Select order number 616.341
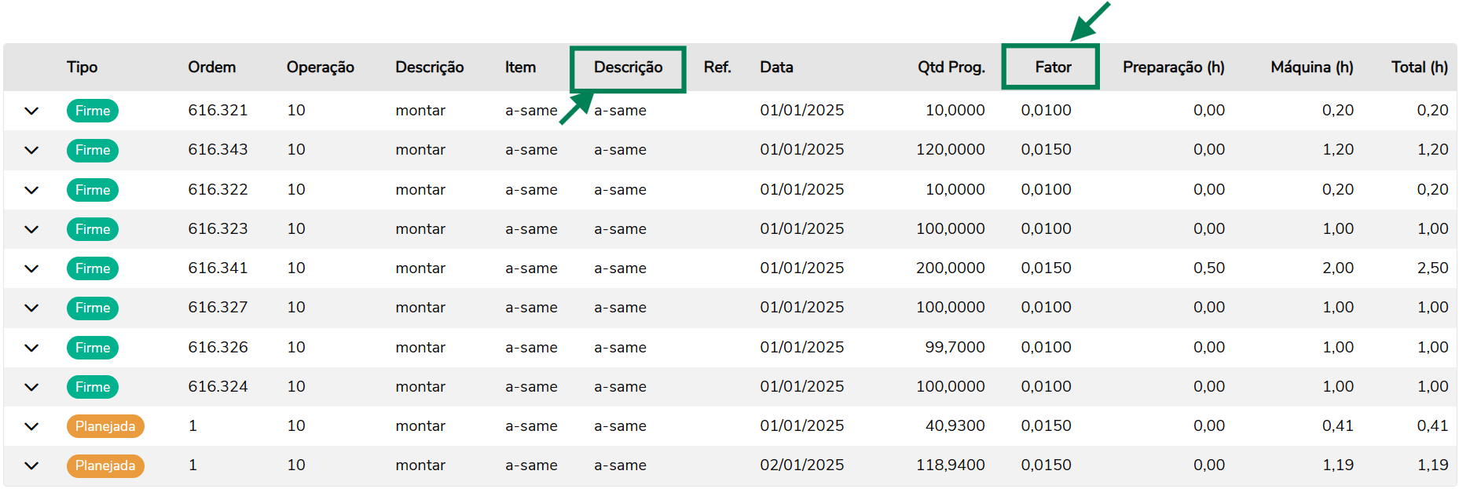Image resolution: width=1459 pixels, height=489 pixels. [218, 268]
